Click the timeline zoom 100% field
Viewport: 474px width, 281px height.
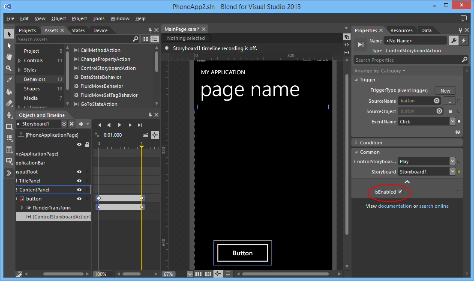[103, 274]
